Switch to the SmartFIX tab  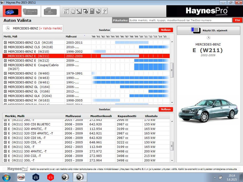(30, 11)
